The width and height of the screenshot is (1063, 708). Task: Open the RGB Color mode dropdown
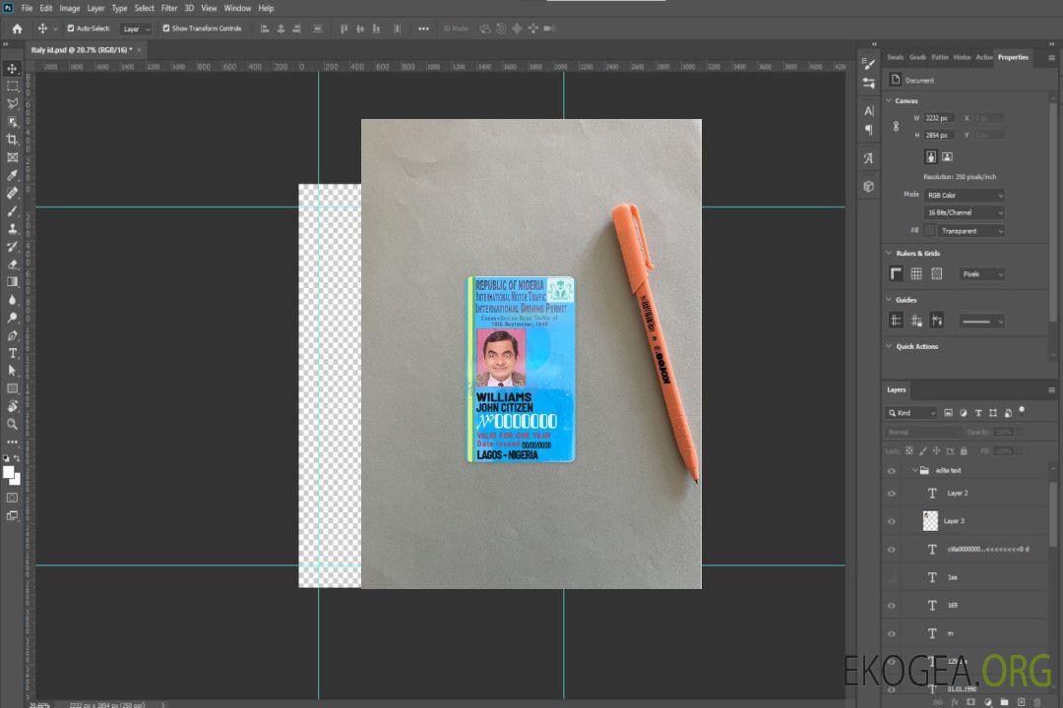[964, 195]
